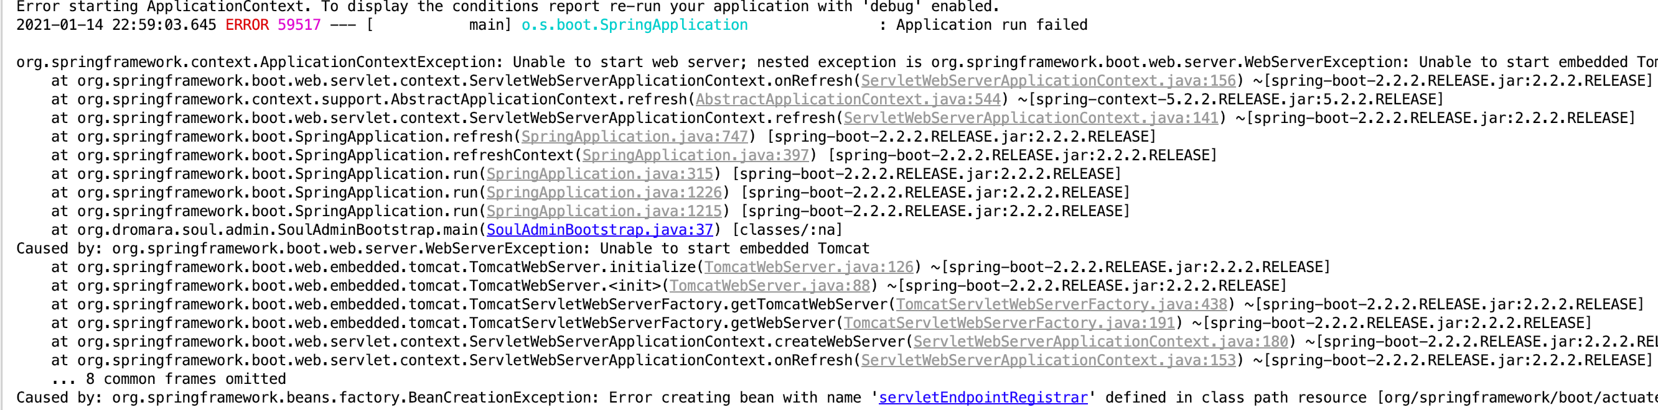This screenshot has height=410, width=1658.
Task: Select the ApplicationContextException header line
Action: (836, 62)
